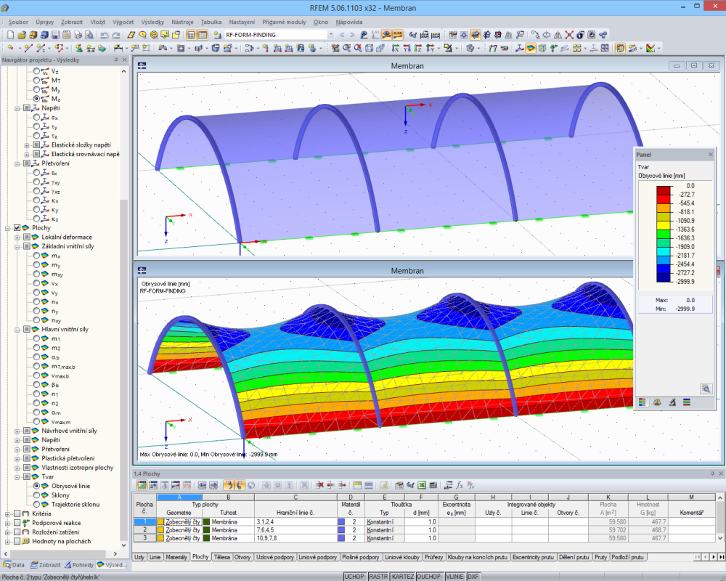The image size is (726, 581).
Task: Click the RASTR status bar button
Action: [378, 577]
